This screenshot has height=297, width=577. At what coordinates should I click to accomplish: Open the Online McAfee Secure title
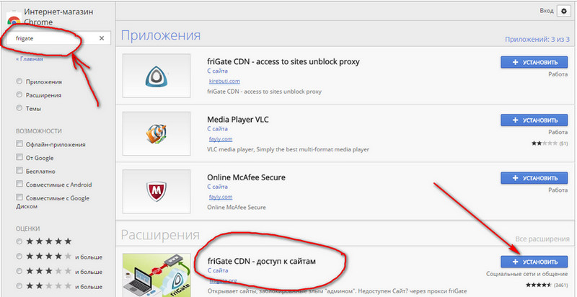pyautogui.click(x=246, y=177)
